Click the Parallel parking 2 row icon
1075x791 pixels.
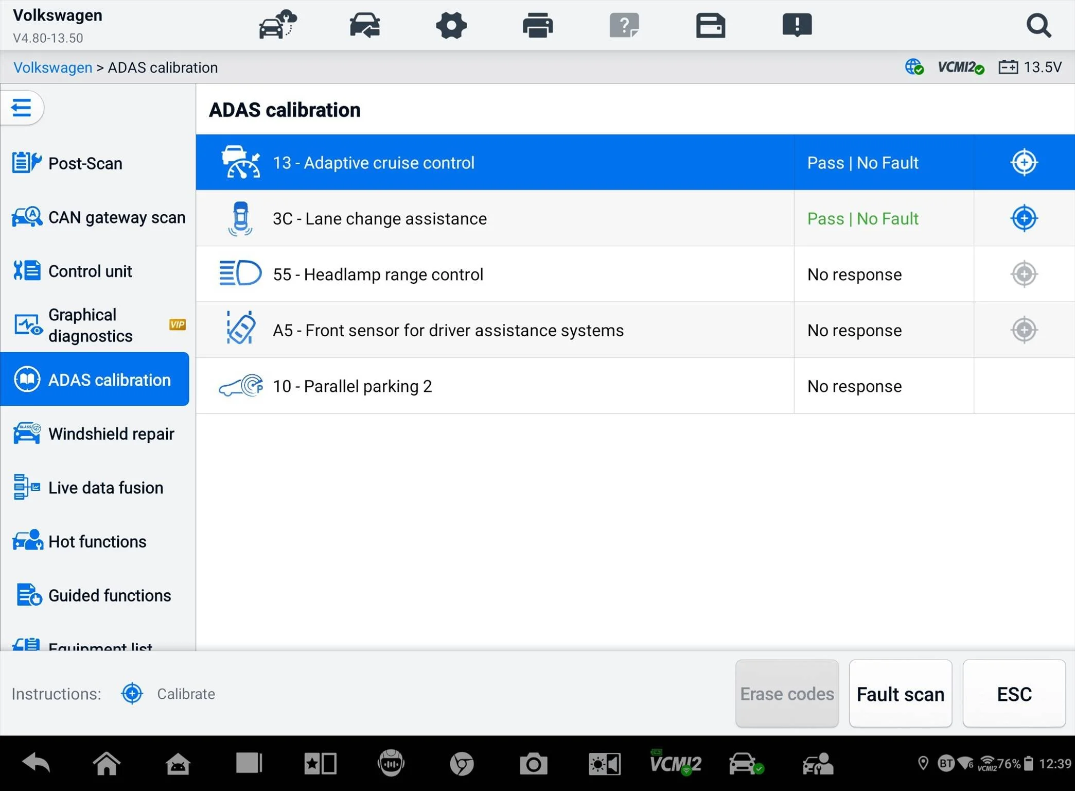[x=240, y=386]
